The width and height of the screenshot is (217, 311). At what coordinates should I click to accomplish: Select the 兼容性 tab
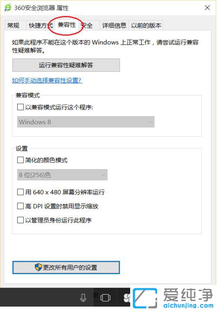click(67, 25)
